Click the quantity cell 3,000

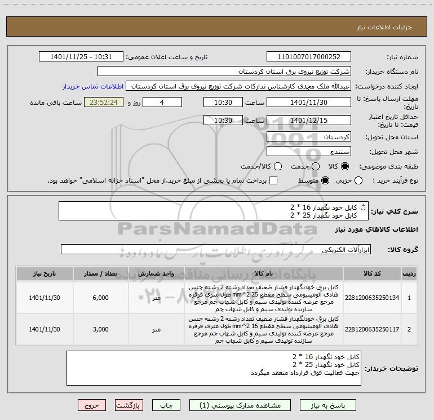(101, 329)
